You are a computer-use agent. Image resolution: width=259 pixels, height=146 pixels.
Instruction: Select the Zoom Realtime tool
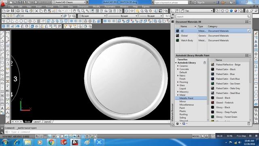click(x=79, y=11)
